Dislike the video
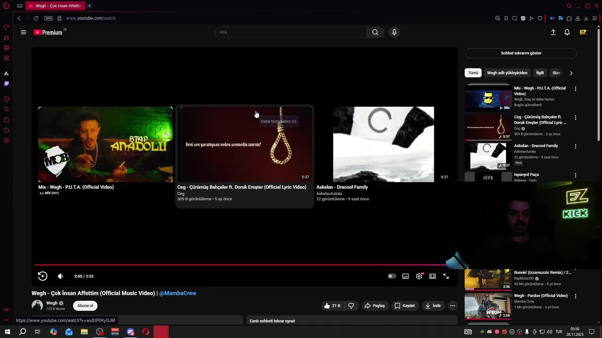The height and width of the screenshot is (338, 602). pyautogui.click(x=351, y=306)
